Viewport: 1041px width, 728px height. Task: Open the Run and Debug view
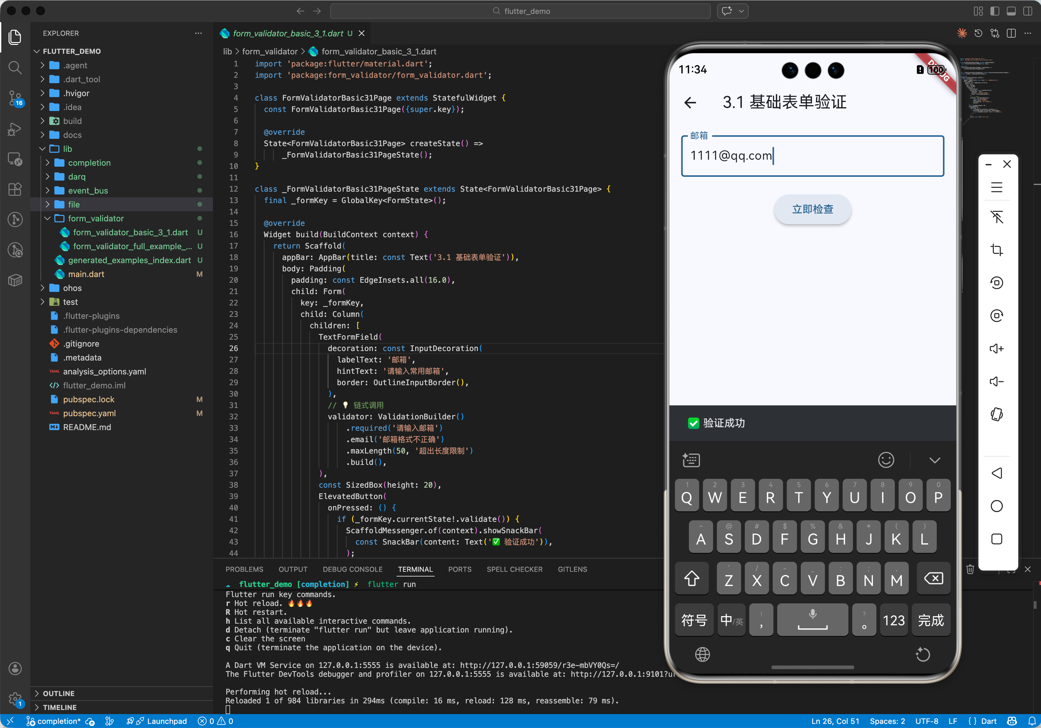(15, 129)
